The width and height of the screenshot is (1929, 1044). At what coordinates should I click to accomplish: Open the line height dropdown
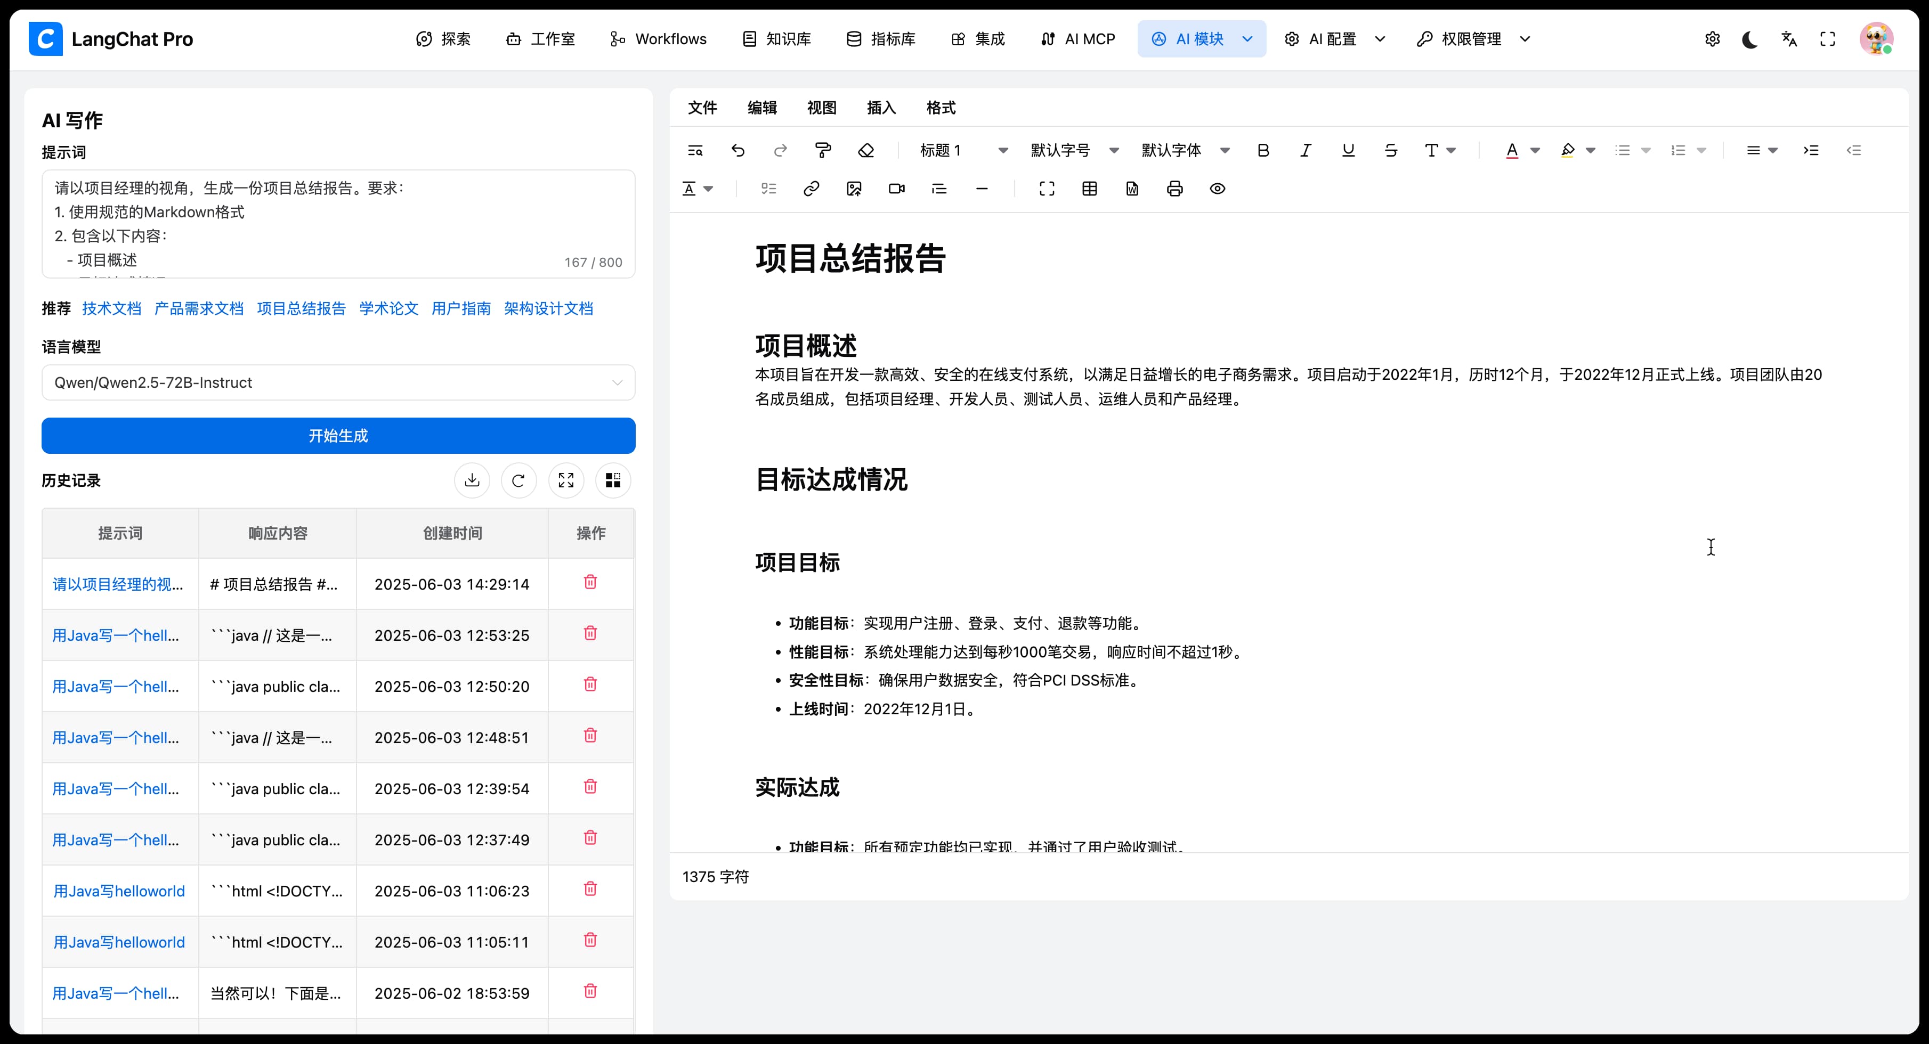coord(697,189)
